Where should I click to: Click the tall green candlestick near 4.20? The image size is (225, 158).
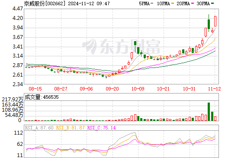point(209,23)
